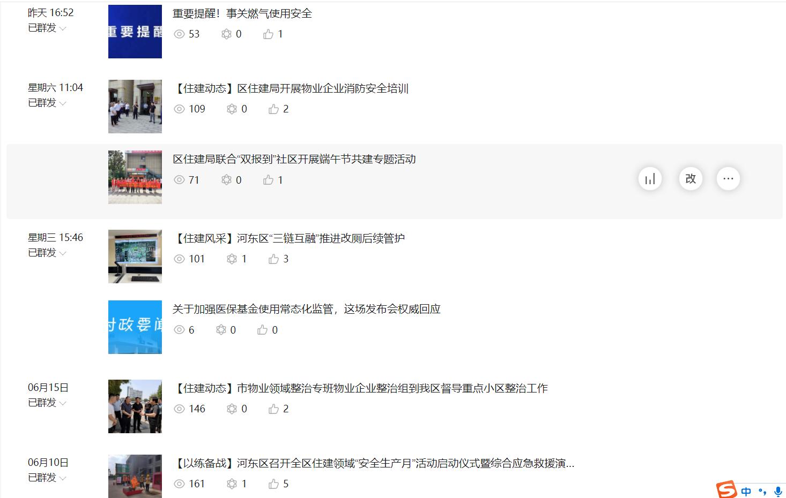This screenshot has width=786, height=498.
Task: Click thumbs-up icon on 安全生产月 article
Action: tap(273, 484)
